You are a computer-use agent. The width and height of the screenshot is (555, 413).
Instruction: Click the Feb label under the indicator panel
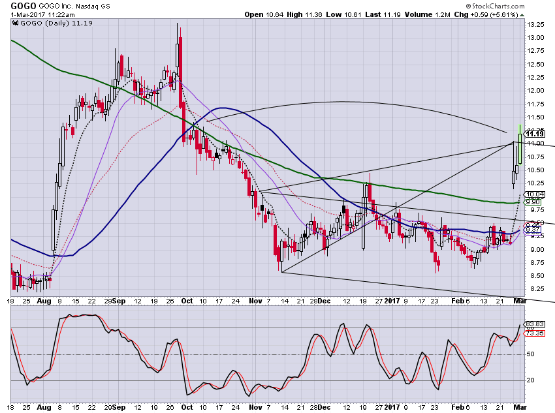pyautogui.click(x=457, y=407)
